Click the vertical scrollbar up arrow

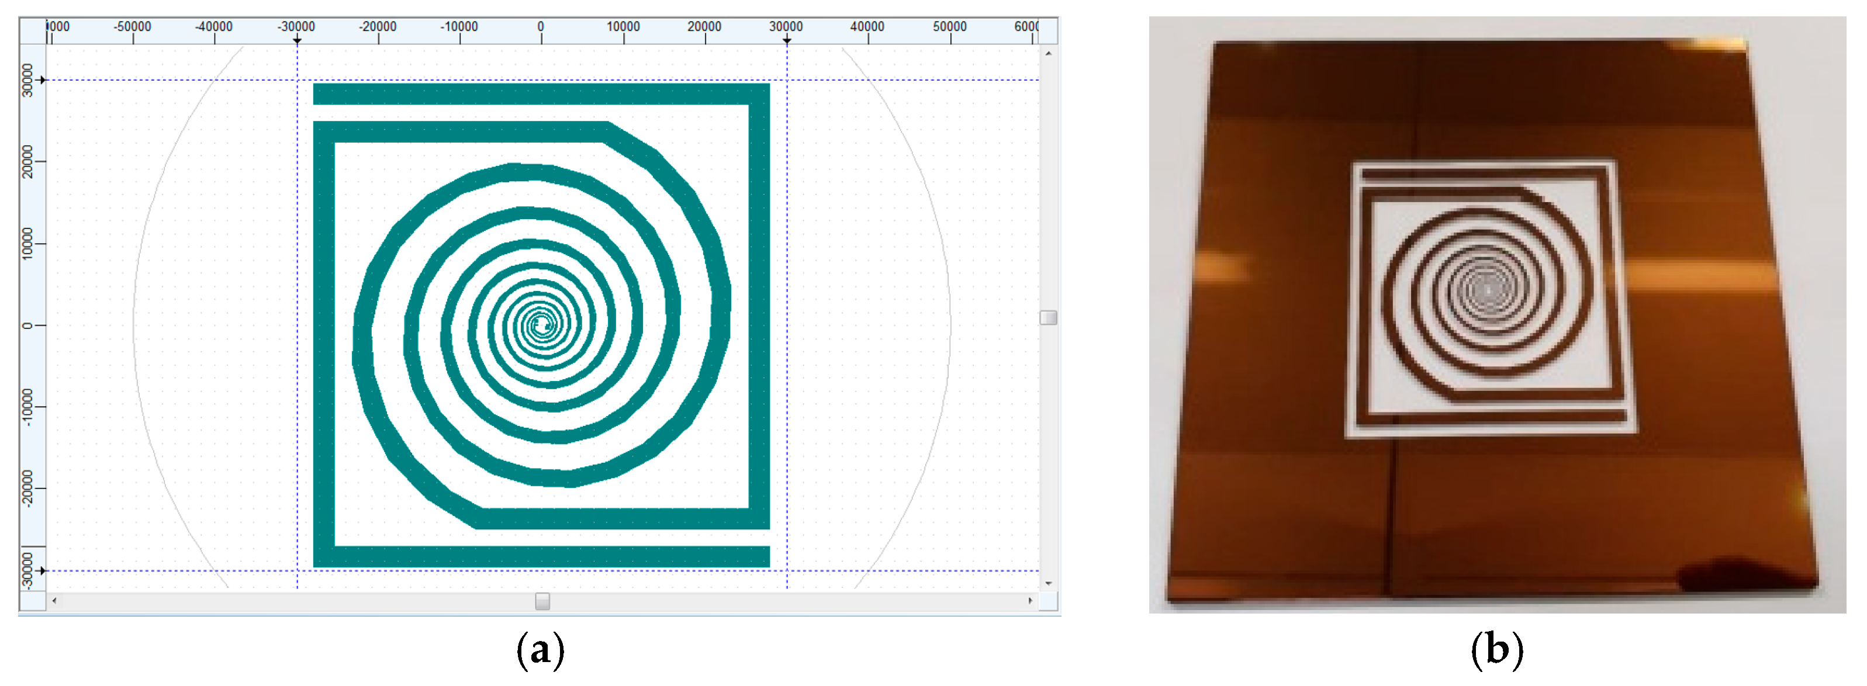click(1047, 54)
